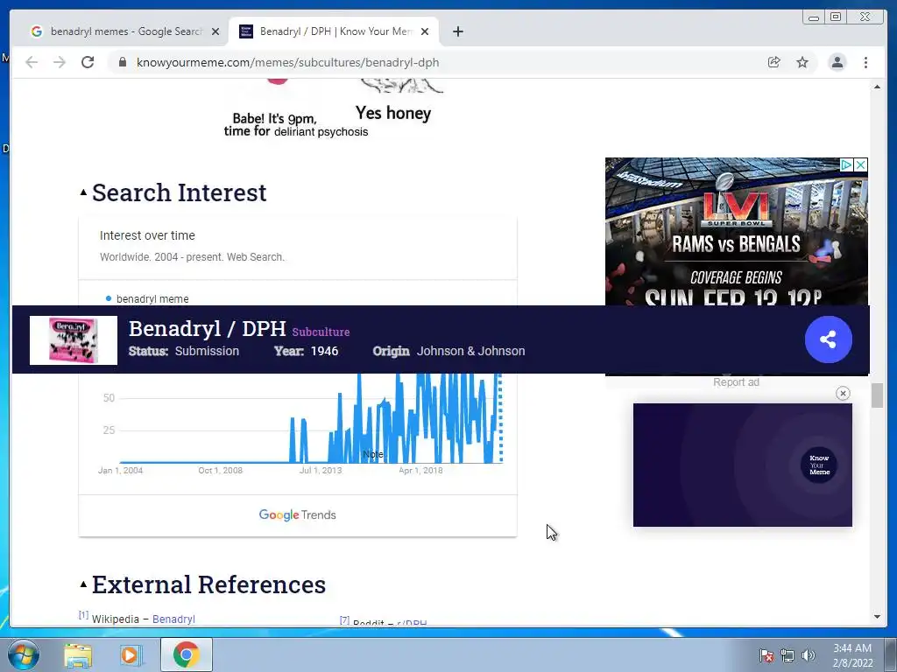Open Chrome's three-dot menu
This screenshot has height=672, width=897.
[865, 62]
